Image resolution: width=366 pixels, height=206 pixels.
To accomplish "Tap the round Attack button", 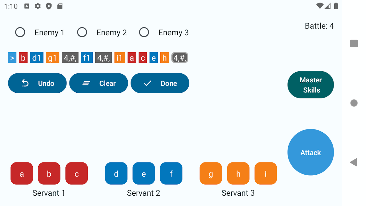I will tap(311, 152).
